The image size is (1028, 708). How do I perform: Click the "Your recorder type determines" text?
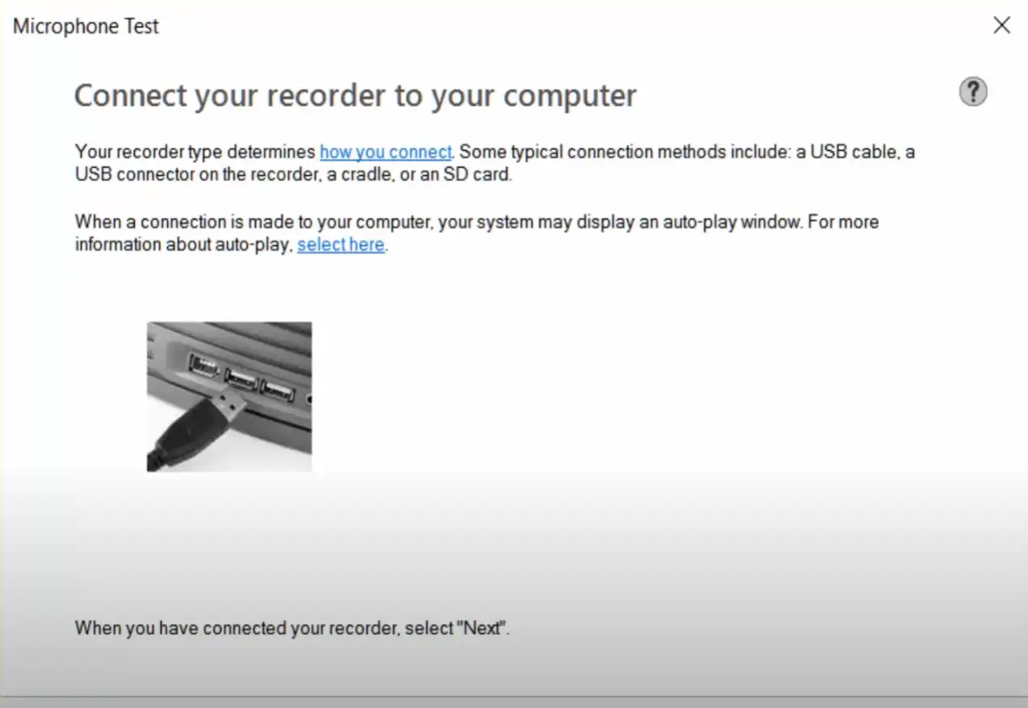195,152
